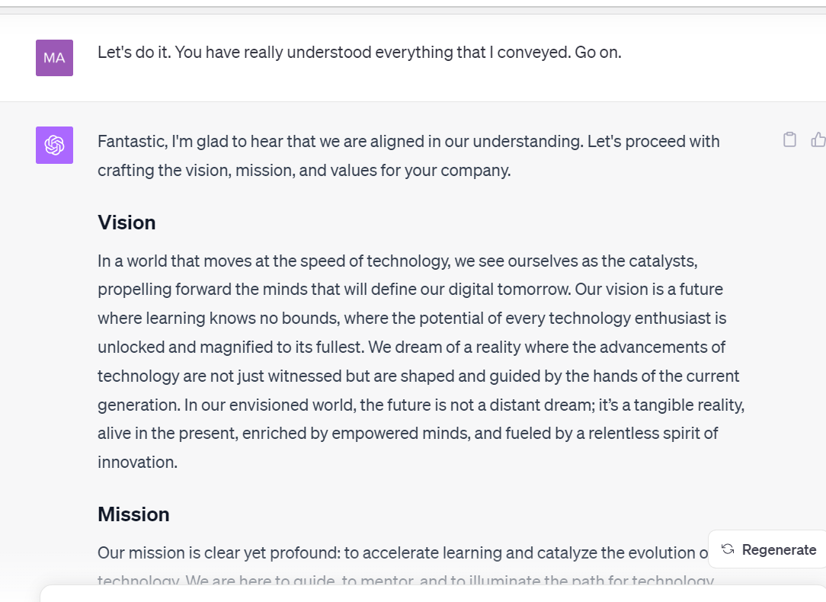Copy the assistant response to clipboard
826x602 pixels.
click(789, 139)
